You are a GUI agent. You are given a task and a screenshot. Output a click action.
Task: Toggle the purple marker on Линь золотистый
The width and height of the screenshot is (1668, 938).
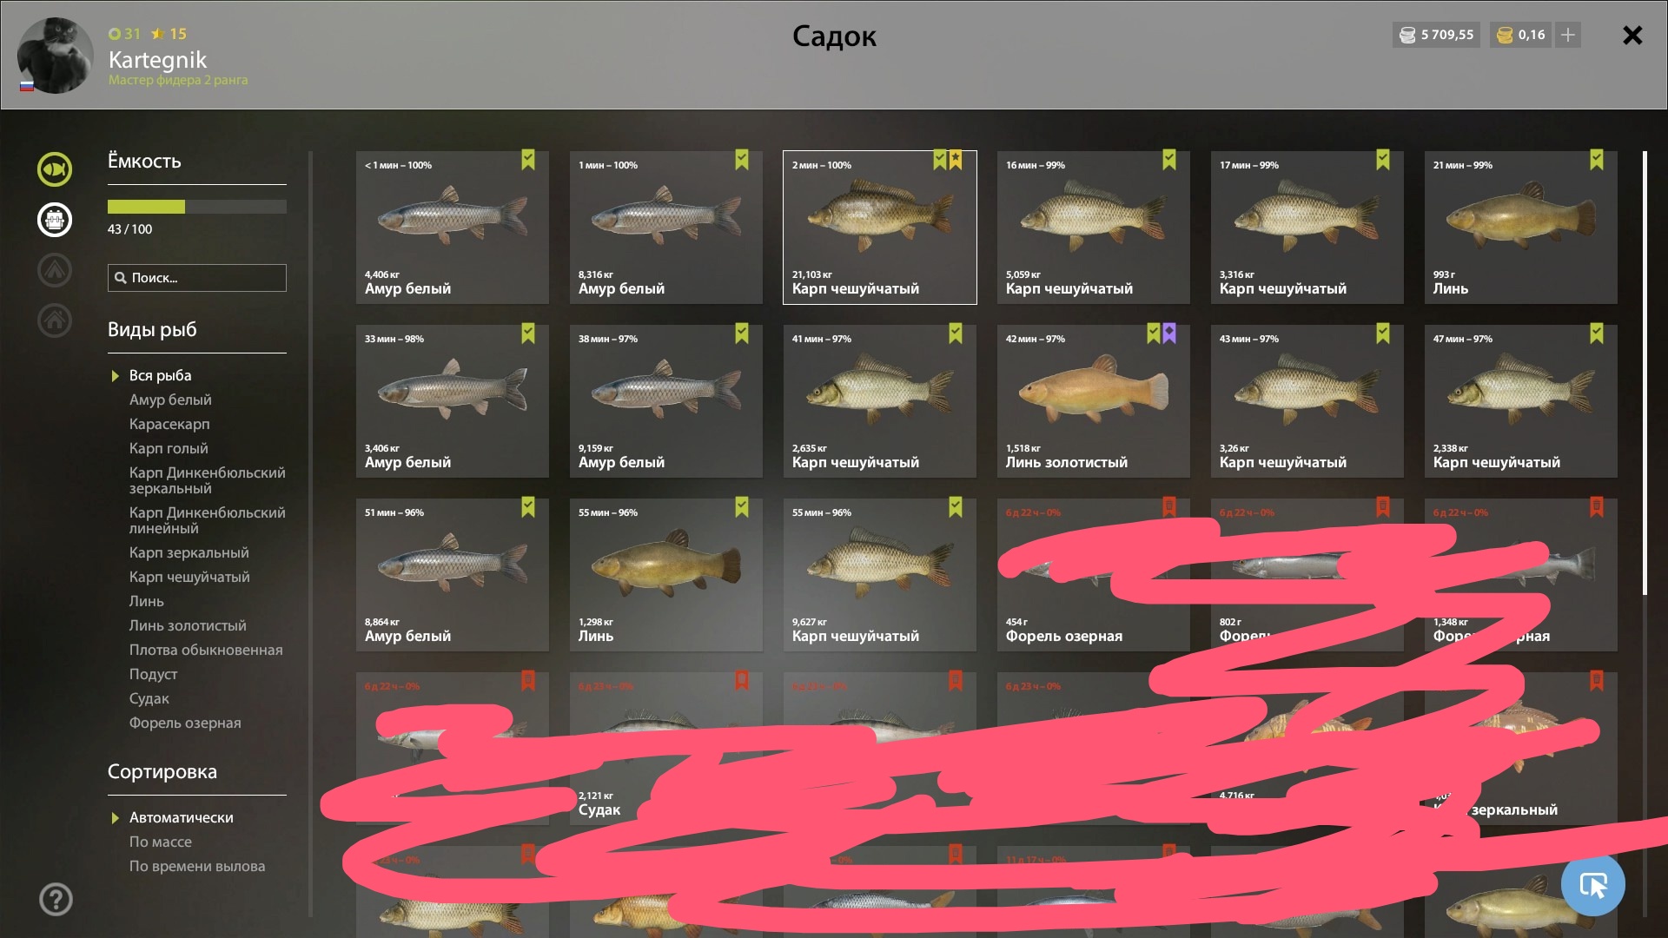point(1169,334)
